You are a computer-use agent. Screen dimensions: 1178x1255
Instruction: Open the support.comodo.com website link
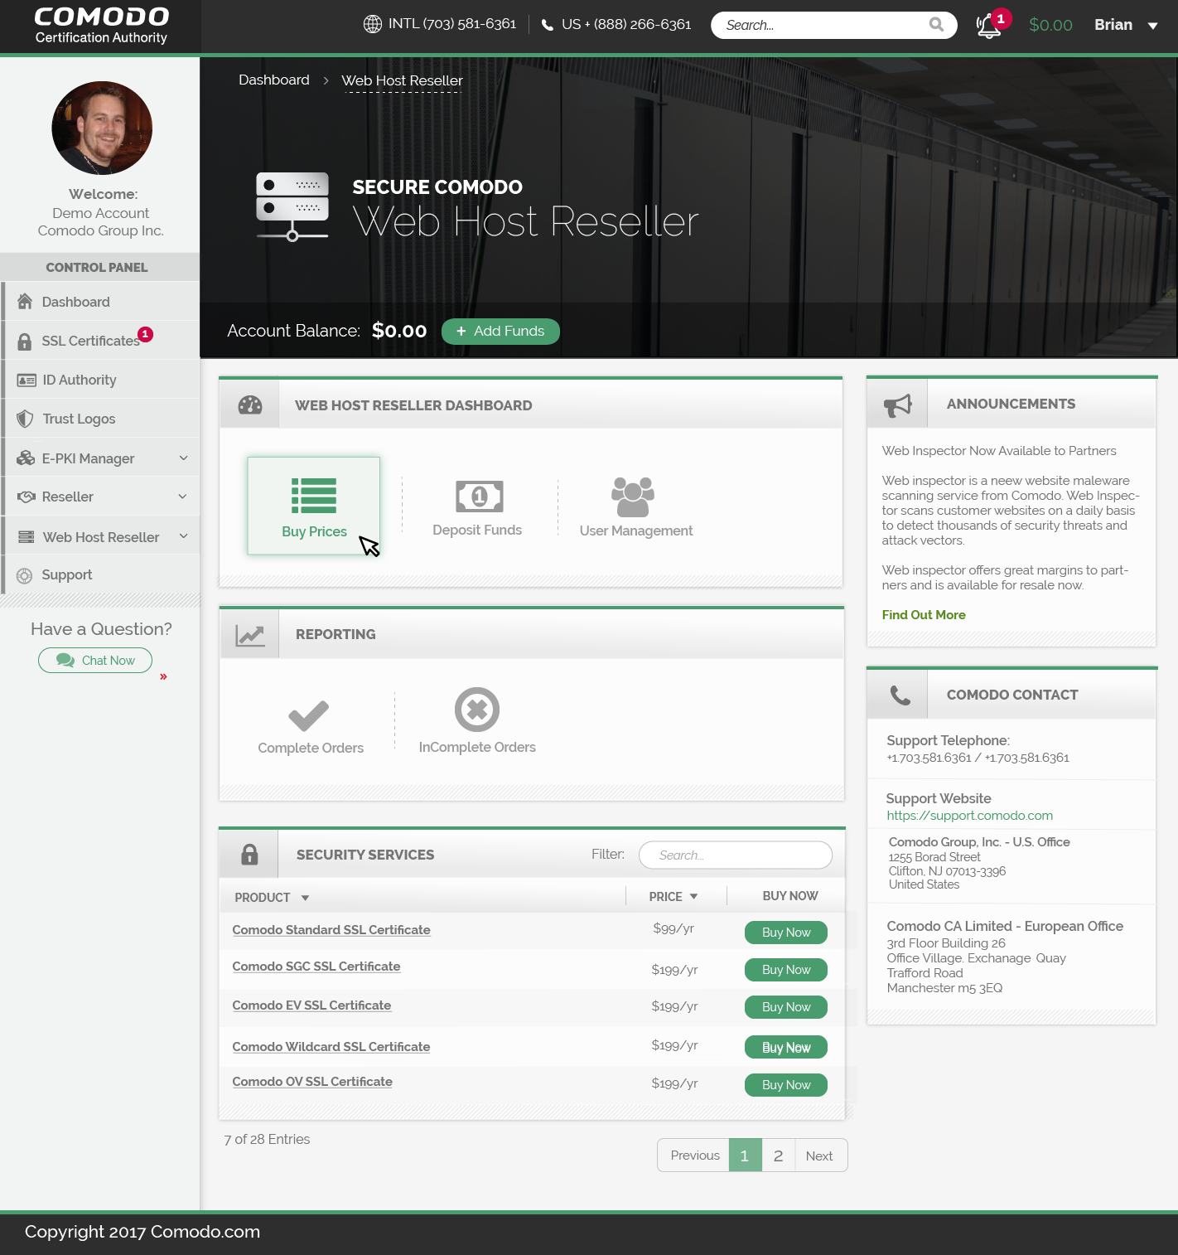(970, 816)
